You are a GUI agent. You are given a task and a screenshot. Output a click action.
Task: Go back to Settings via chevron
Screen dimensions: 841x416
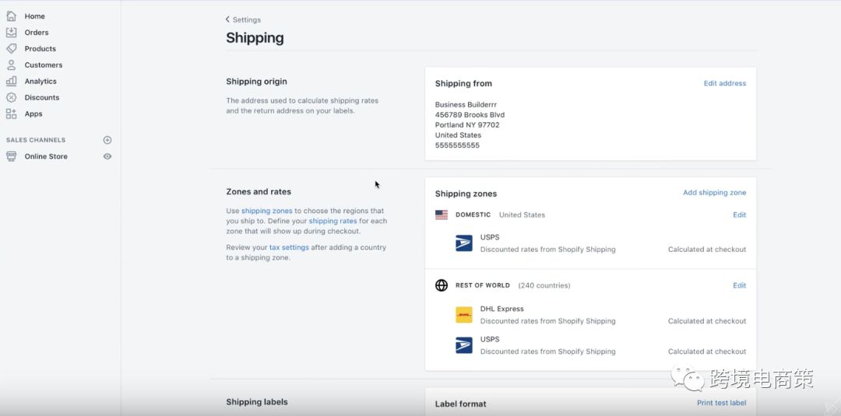[x=227, y=19]
